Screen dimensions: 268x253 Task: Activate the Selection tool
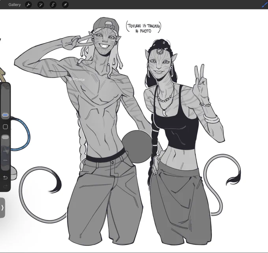point(53,5)
